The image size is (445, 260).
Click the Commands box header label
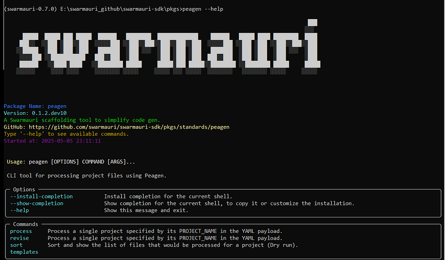(x=25, y=224)
